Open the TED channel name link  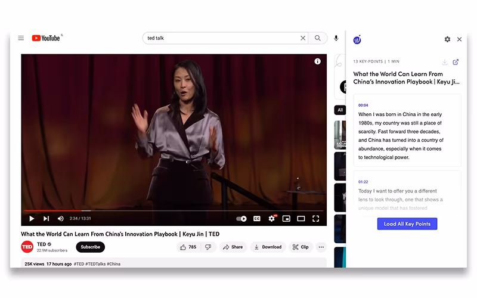[x=41, y=244]
